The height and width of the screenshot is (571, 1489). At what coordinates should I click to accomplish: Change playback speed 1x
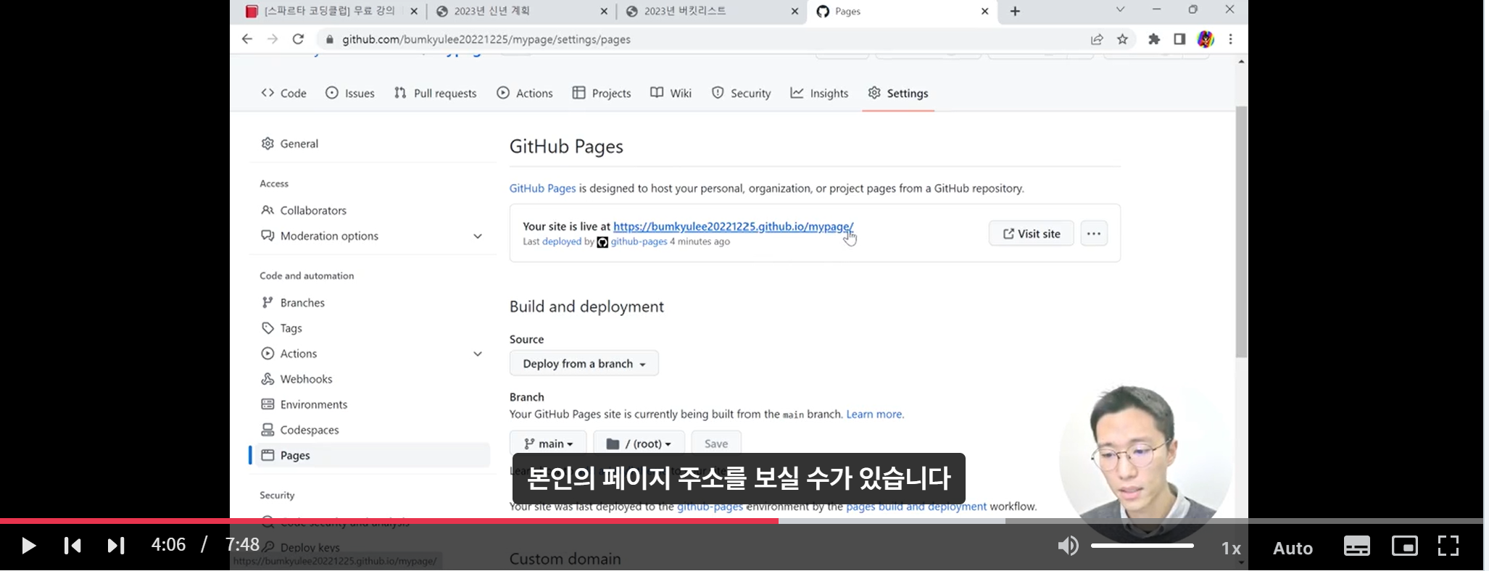1231,549
